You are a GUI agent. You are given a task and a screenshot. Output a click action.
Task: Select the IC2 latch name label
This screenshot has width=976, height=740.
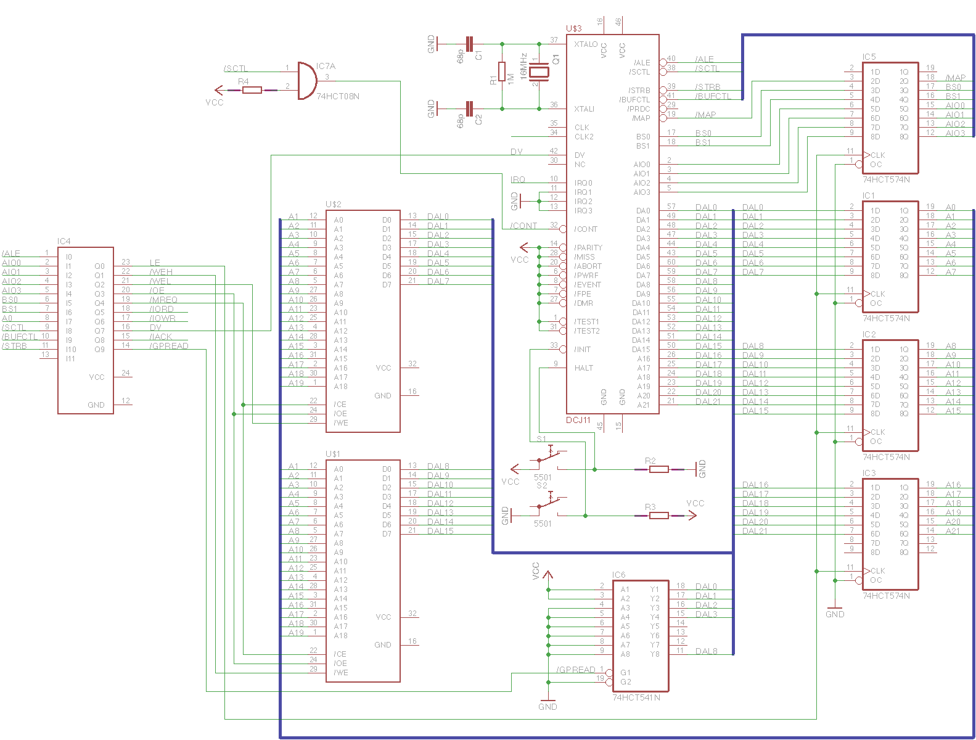coord(869,334)
